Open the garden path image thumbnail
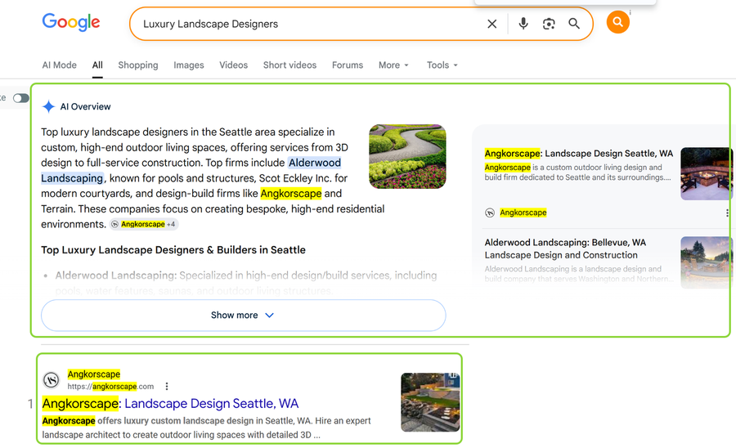736x448 pixels. click(407, 156)
